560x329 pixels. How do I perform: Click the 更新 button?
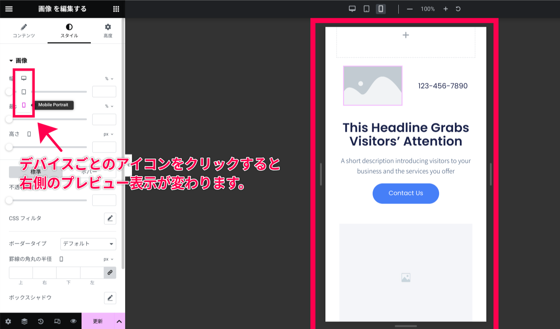coord(98,321)
